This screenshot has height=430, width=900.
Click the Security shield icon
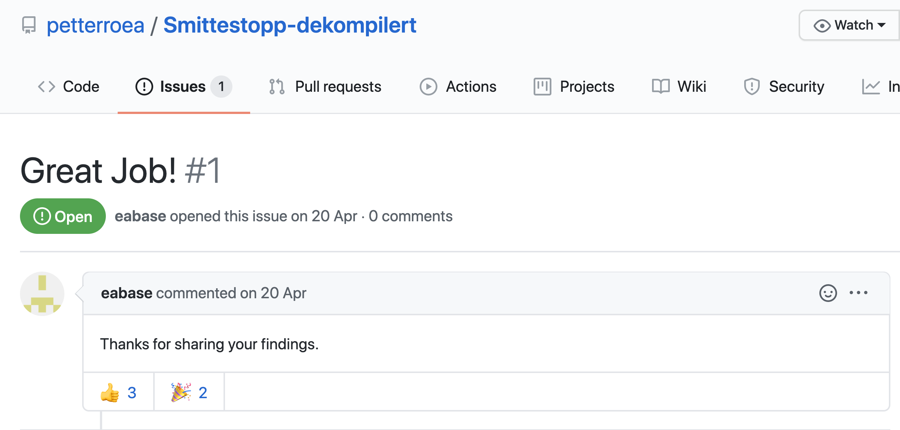click(x=752, y=87)
